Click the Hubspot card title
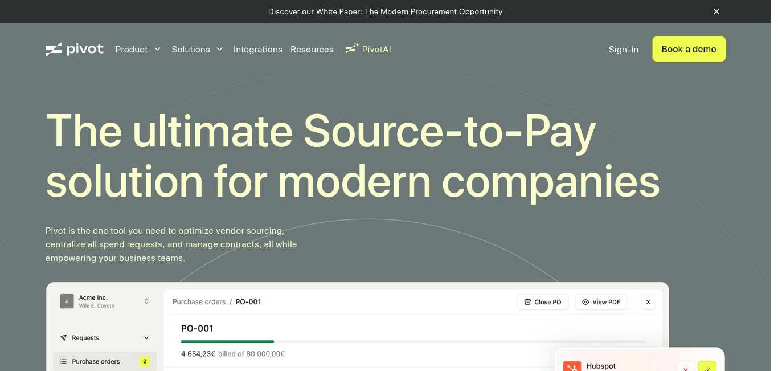 [x=601, y=366]
